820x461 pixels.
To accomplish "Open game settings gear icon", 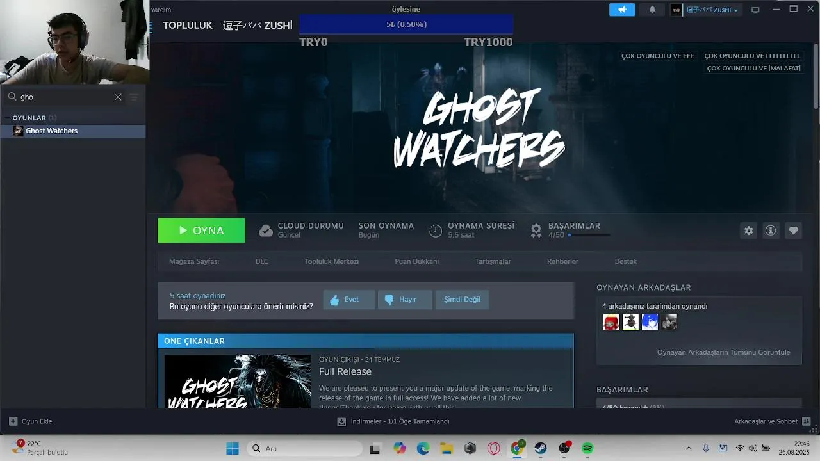I will coord(748,230).
